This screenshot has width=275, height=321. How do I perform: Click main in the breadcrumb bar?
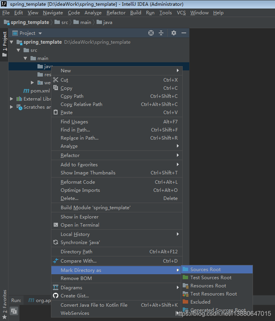(x=85, y=22)
